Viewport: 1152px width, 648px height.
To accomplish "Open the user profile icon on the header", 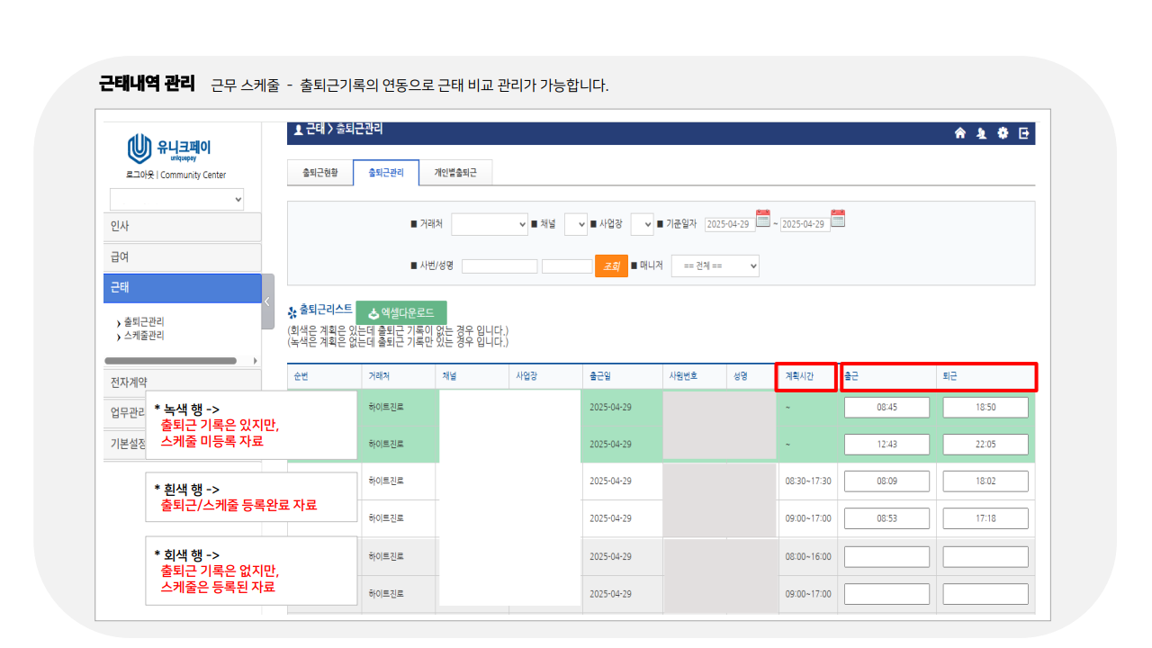I will [981, 133].
